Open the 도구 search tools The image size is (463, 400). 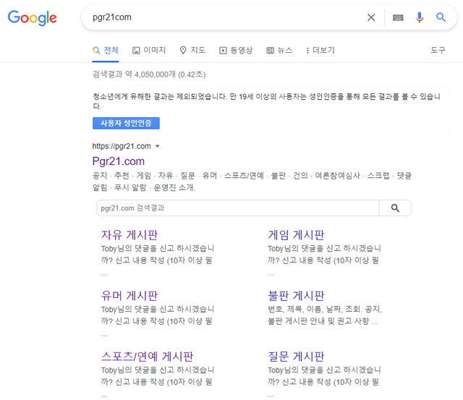(438, 50)
